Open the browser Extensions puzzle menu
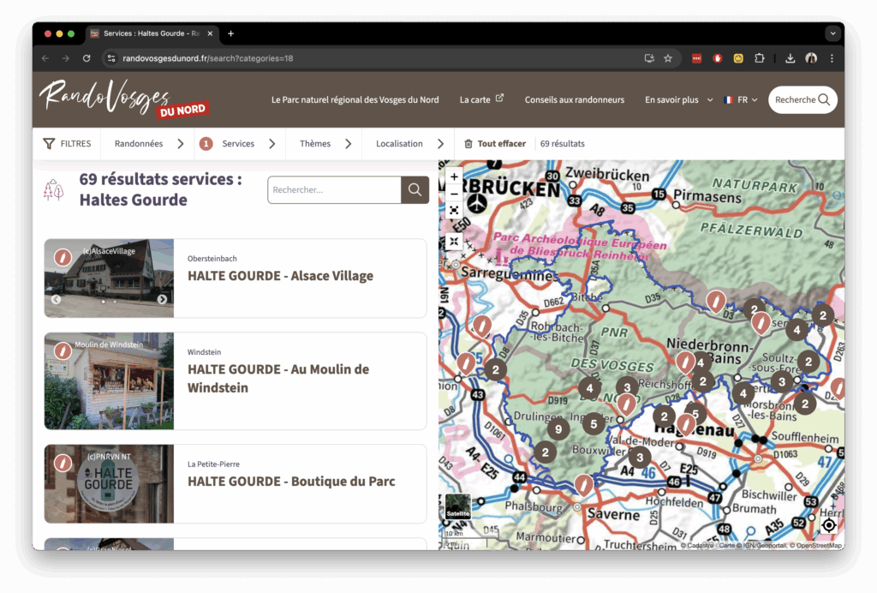 pyautogui.click(x=759, y=58)
